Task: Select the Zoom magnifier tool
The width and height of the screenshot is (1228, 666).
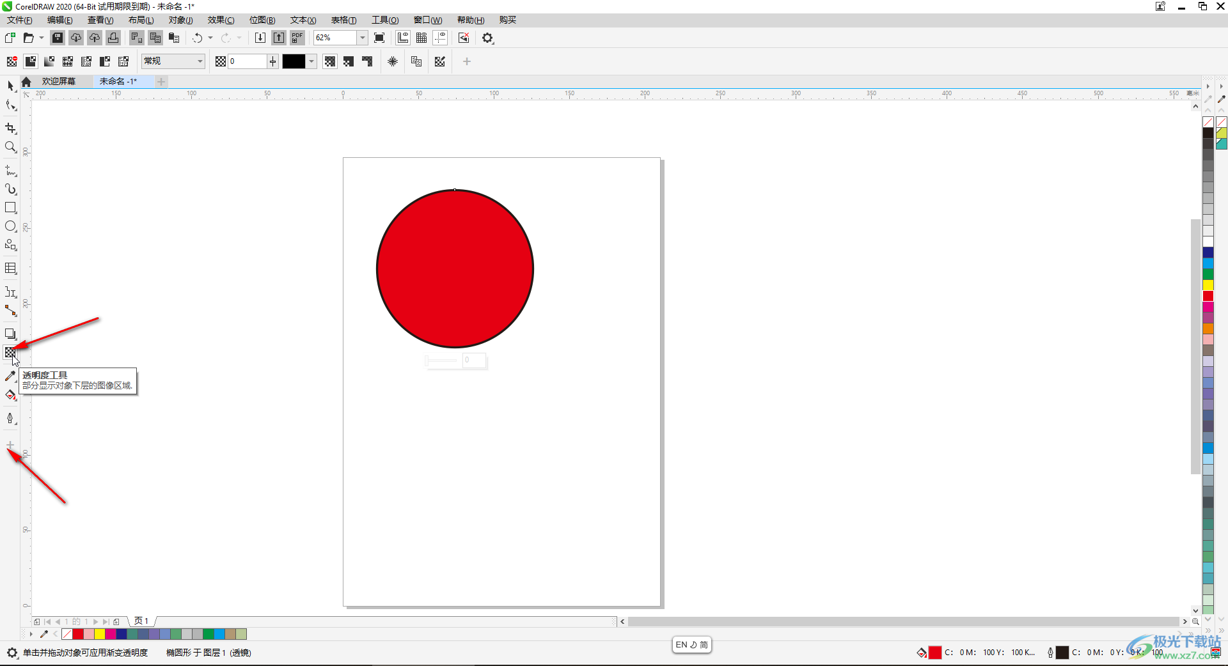Action: (x=10, y=147)
